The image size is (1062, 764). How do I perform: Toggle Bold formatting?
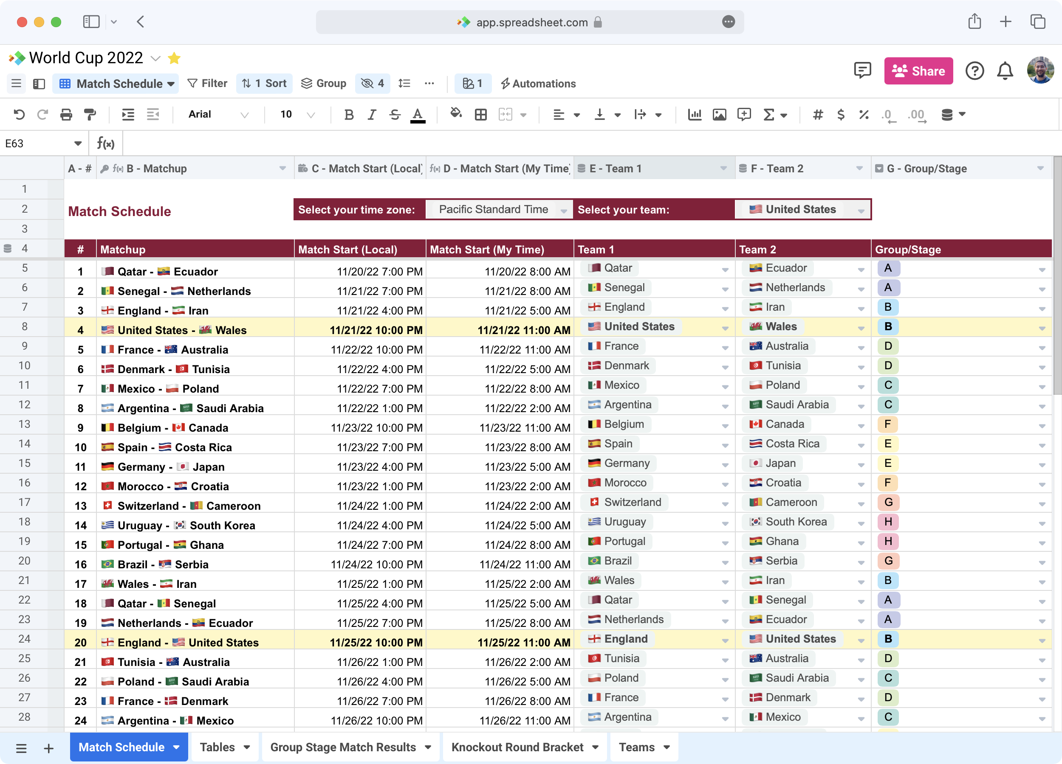point(349,114)
